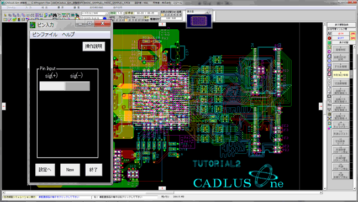Open ピンファイル menu in pin dialog
The width and height of the screenshot is (358, 202).
[x=45, y=34]
